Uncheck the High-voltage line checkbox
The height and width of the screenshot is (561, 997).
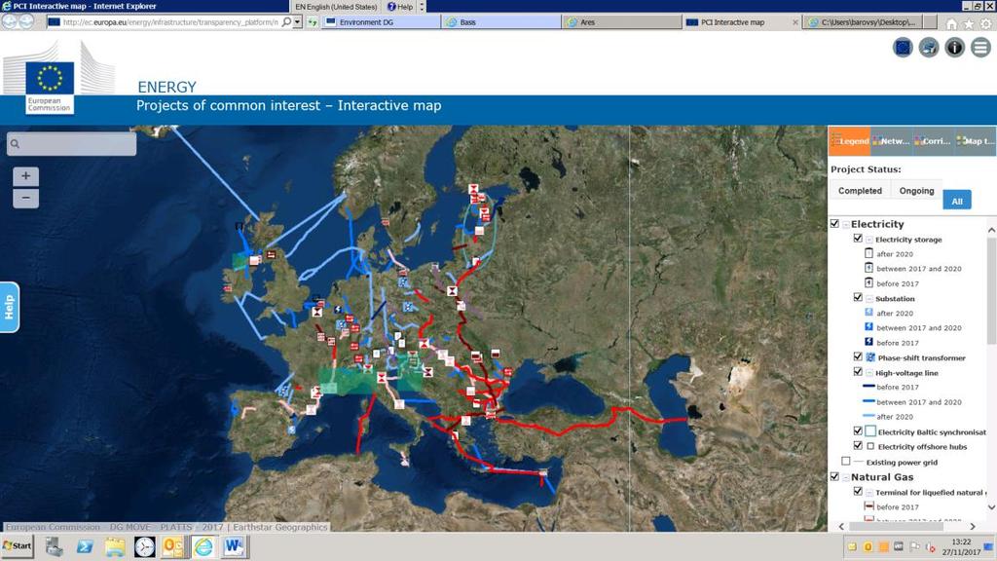tap(858, 372)
